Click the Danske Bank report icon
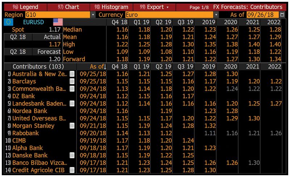The height and width of the screenshot is (177, 290). pyautogui.click(x=72, y=155)
